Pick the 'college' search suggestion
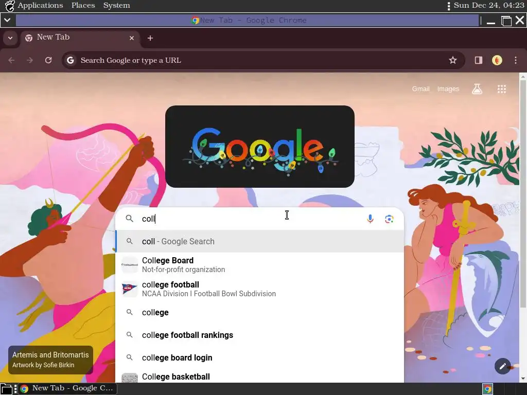Viewport: 527px width, 395px height. click(260, 312)
